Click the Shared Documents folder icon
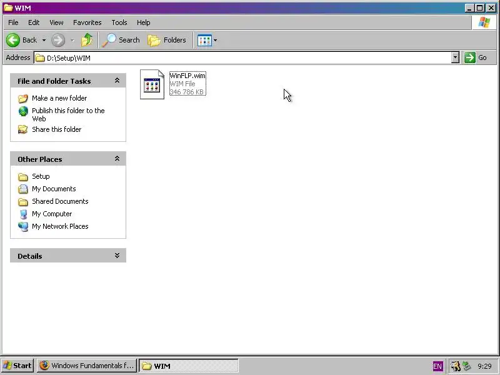This screenshot has height=375, width=500. tap(23, 202)
